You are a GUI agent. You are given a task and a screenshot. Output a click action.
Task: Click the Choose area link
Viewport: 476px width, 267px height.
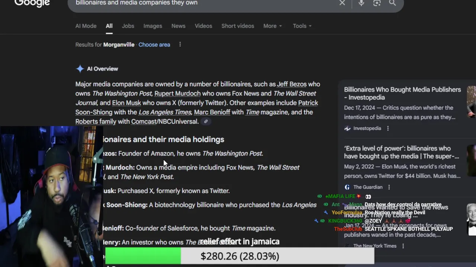[154, 44]
